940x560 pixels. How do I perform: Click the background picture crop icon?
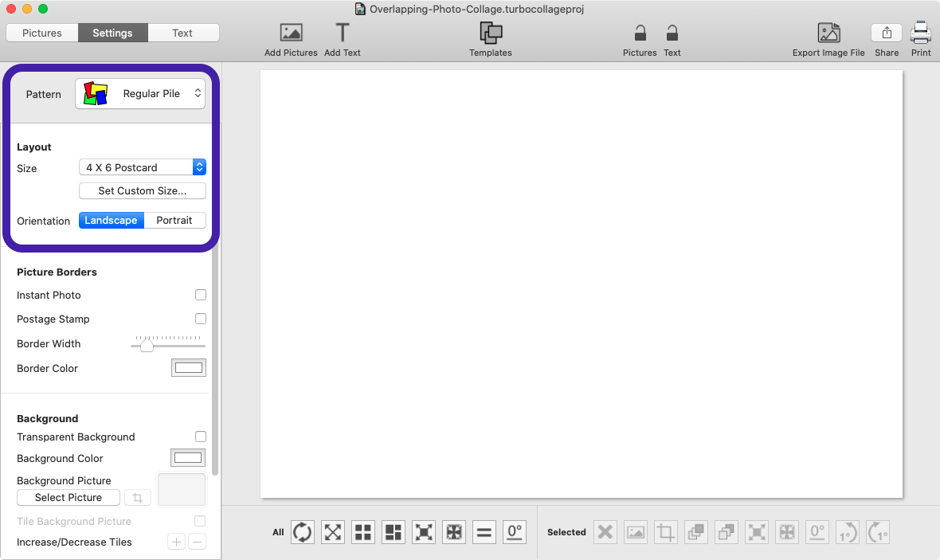(137, 498)
